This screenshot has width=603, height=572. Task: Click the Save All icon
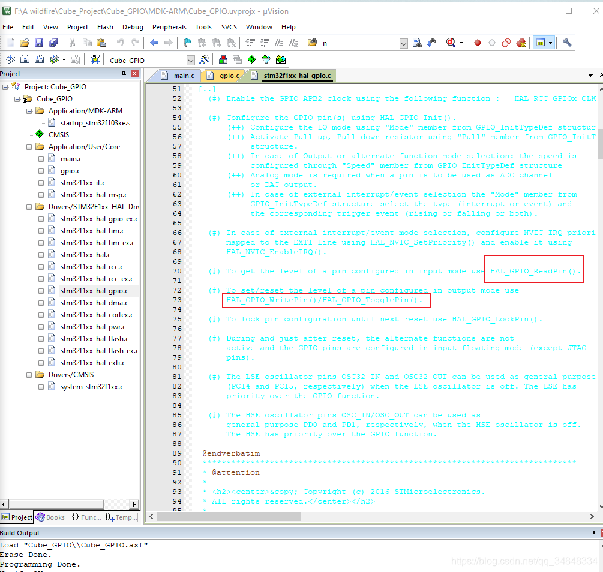53,43
